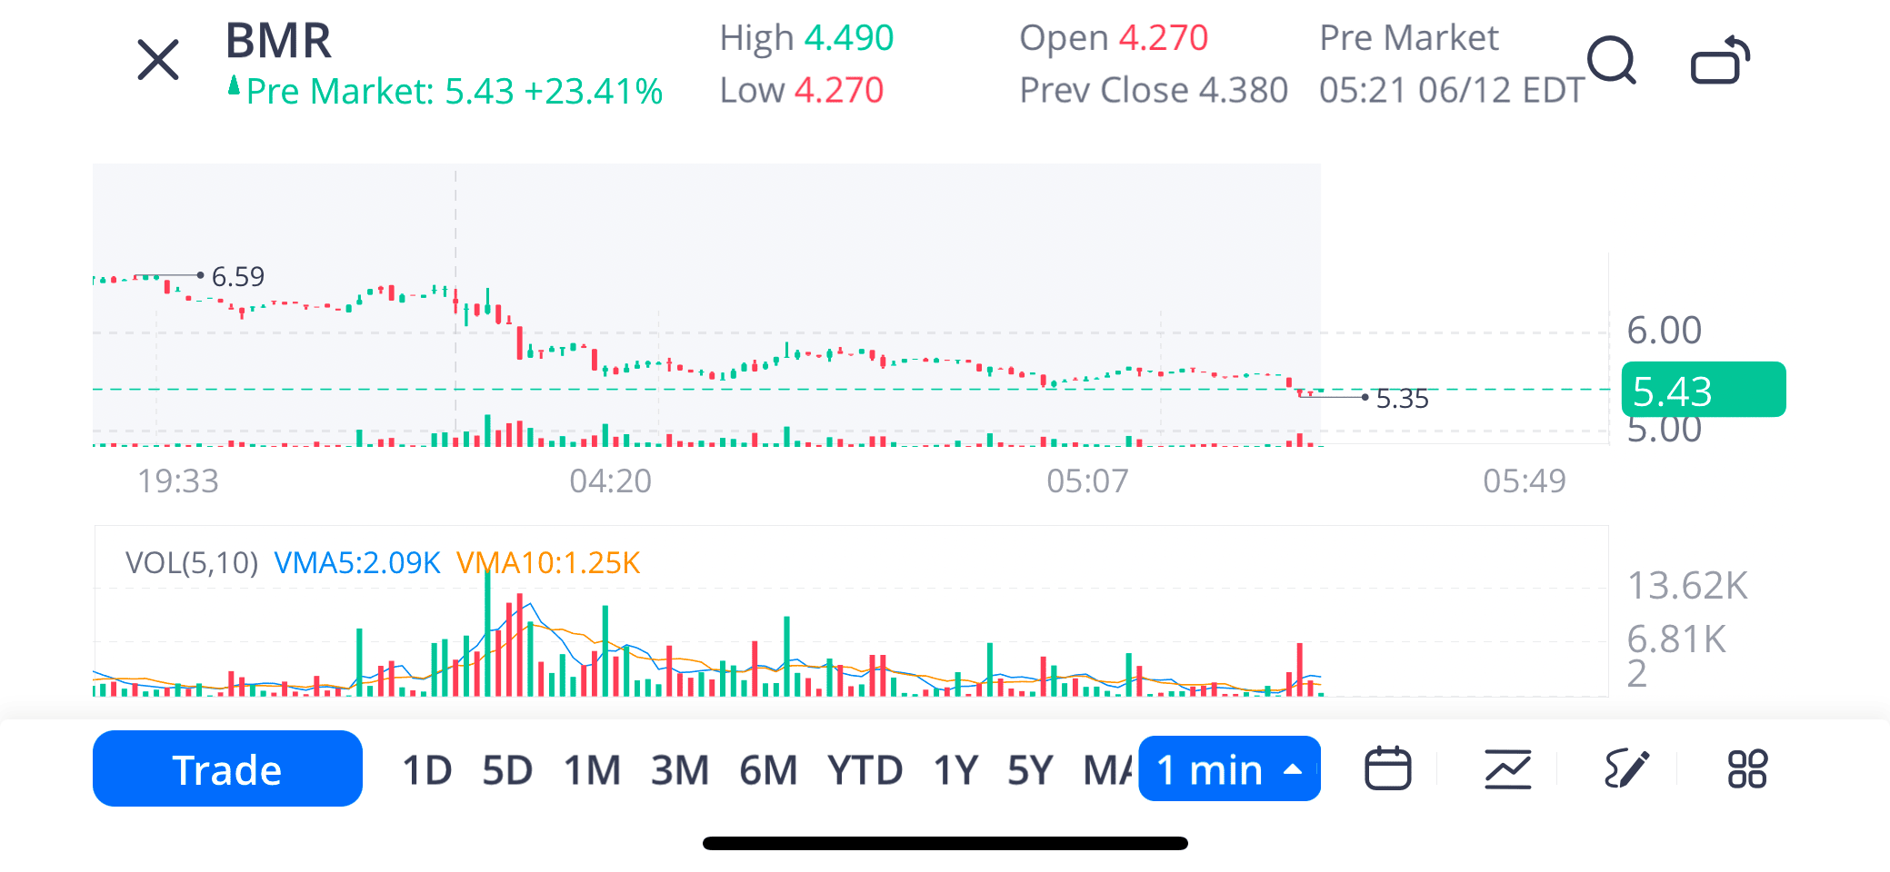The height and width of the screenshot is (872, 1890).
Task: Choose the 6M chart range
Action: 768,770
